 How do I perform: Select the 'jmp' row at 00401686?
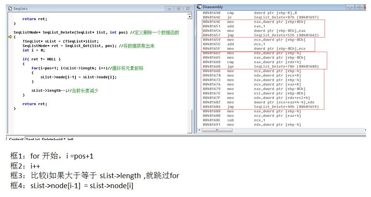pos(261,107)
